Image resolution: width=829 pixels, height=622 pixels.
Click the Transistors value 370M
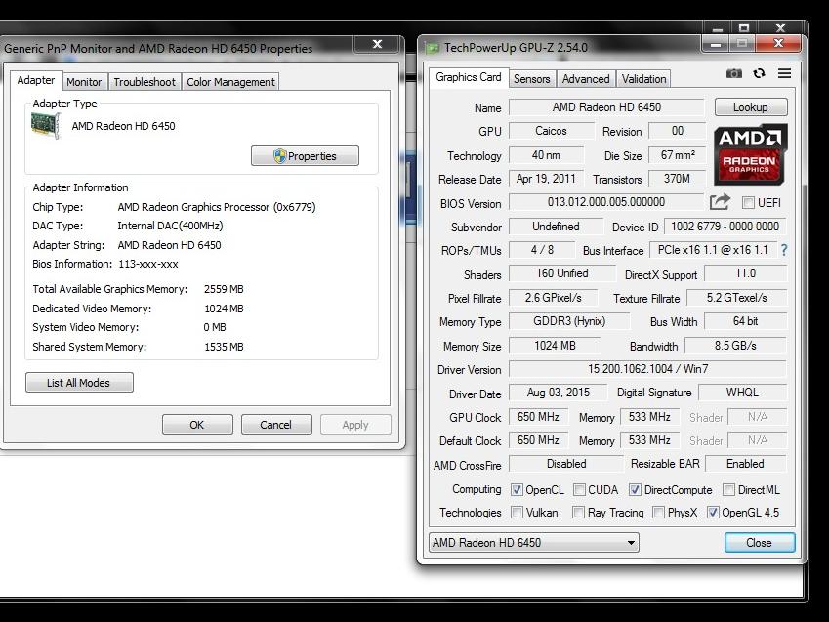coord(677,179)
